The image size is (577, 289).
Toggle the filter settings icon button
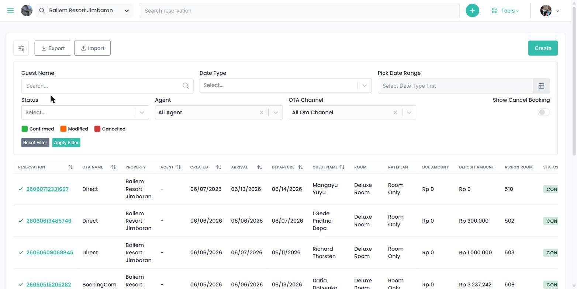[x=21, y=48]
